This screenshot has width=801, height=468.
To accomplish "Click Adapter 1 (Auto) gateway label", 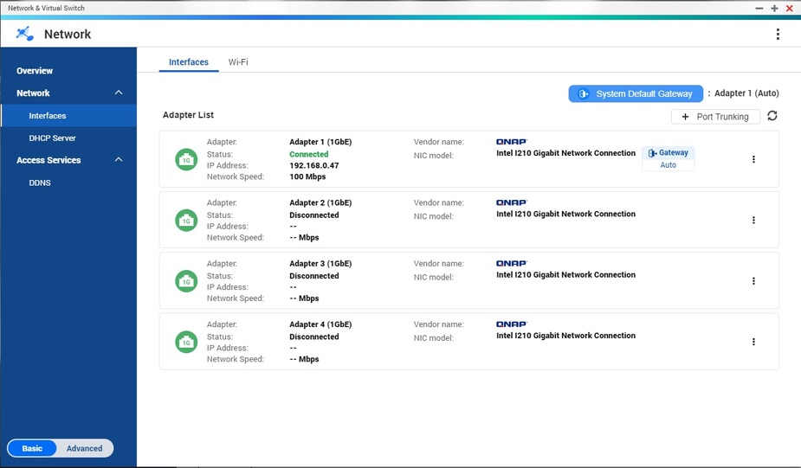I will [x=746, y=93].
